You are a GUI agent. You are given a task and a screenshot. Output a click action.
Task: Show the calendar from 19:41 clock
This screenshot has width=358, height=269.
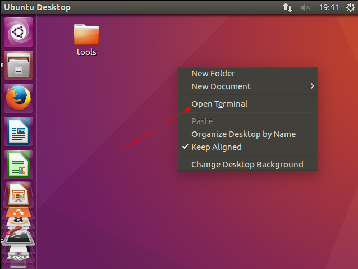[329, 7]
